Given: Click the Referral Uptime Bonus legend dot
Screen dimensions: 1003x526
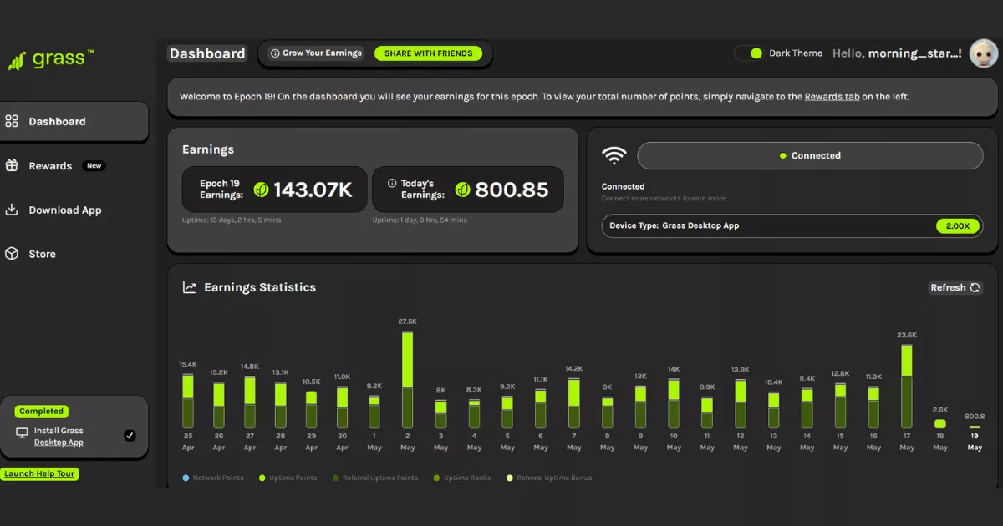Looking at the screenshot, I should click(511, 478).
